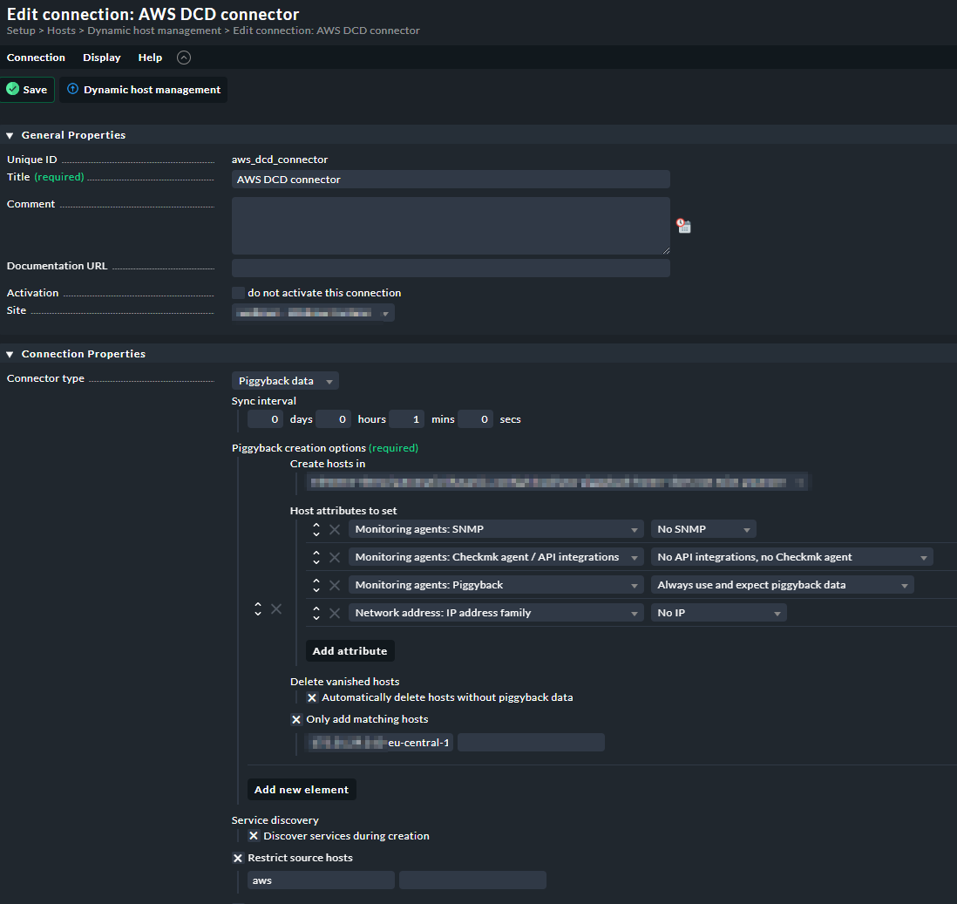Click the icon beside the Comment box
Viewport: 957px width, 904px height.
click(x=684, y=226)
